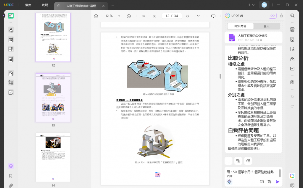This screenshot has height=188, width=303.
Task: Open the prompt lightbulb suggestions
Action: pos(229,182)
